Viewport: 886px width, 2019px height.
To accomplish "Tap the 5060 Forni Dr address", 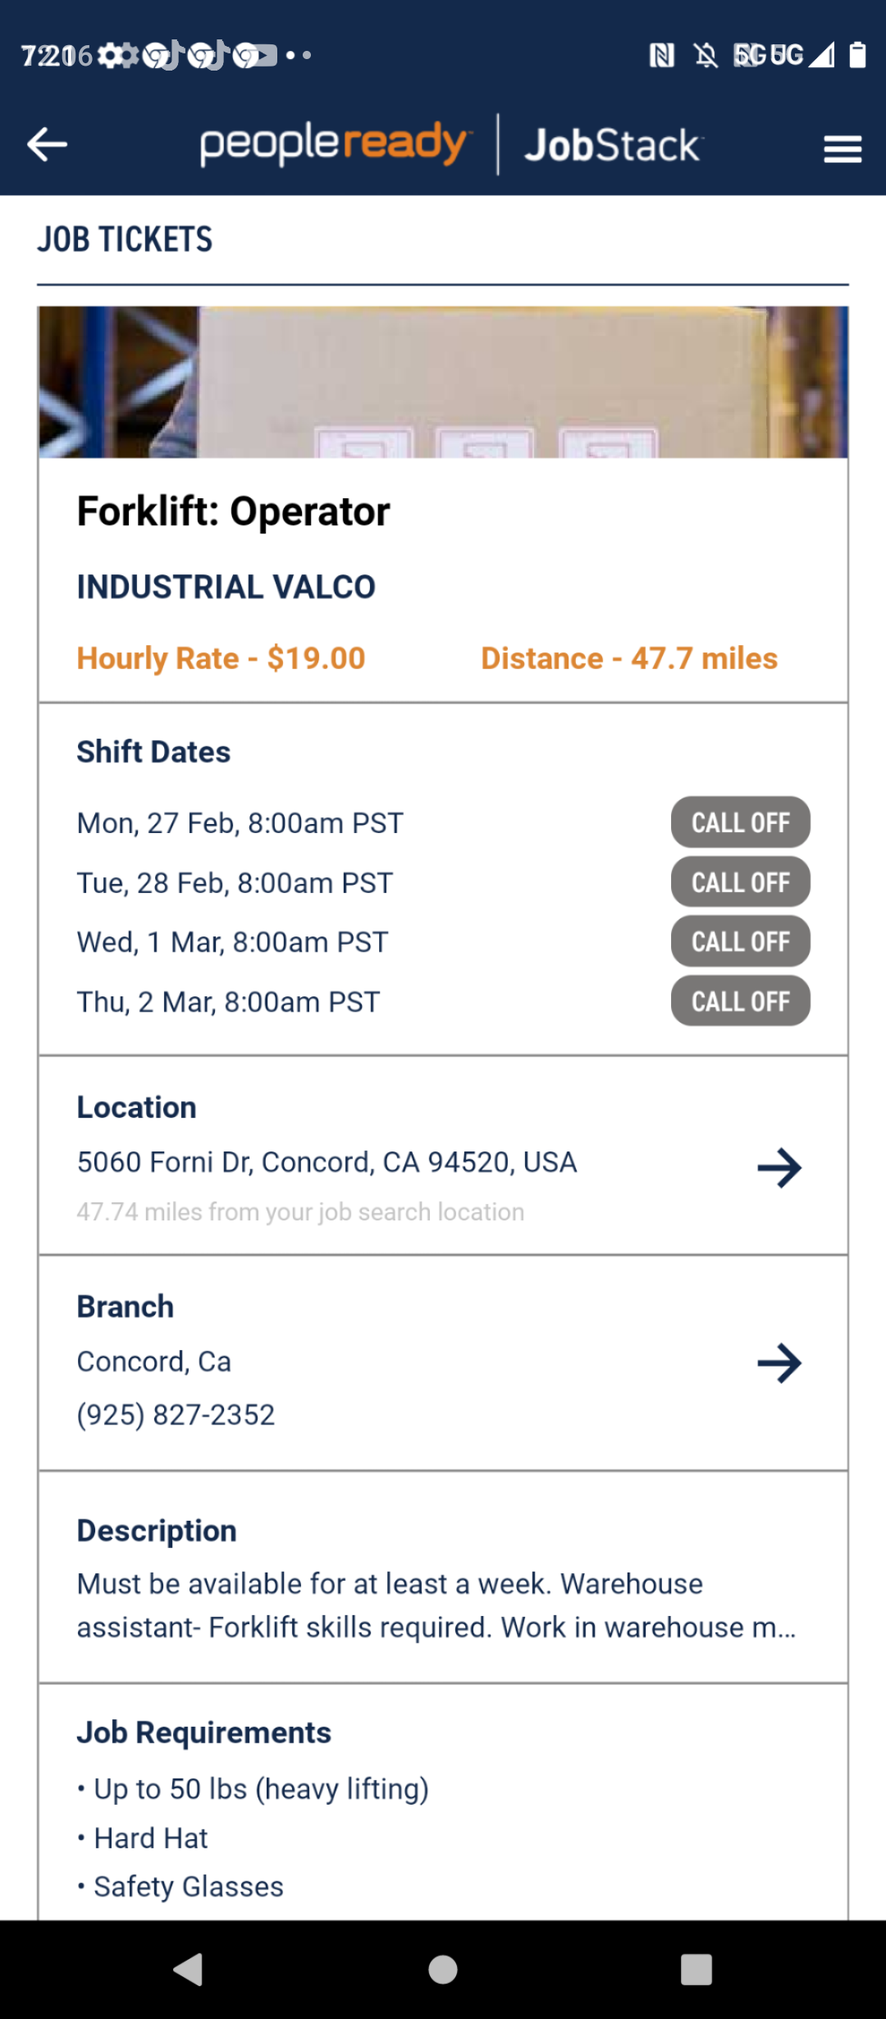I will 327,1162.
